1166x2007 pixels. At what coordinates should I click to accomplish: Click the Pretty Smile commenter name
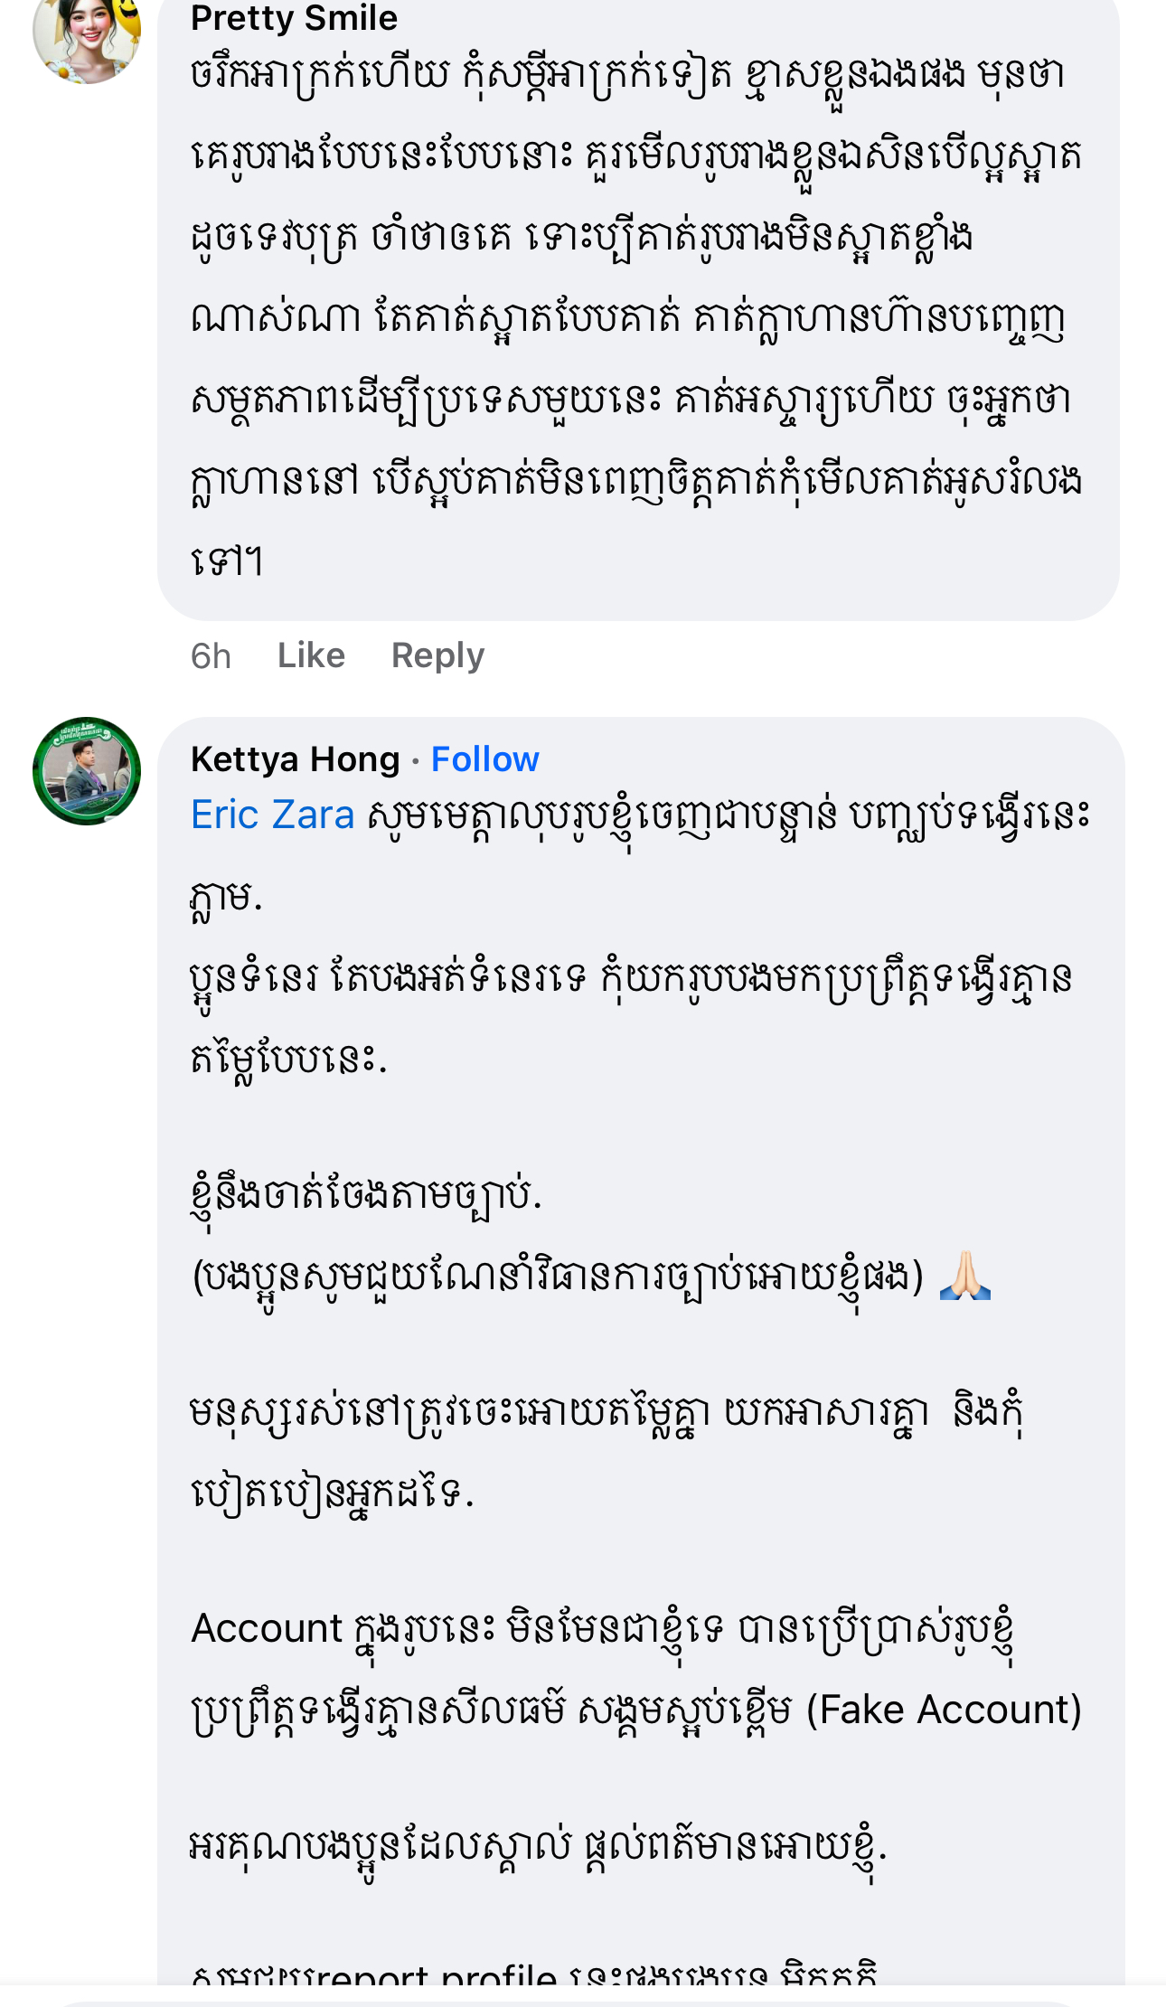(x=294, y=18)
